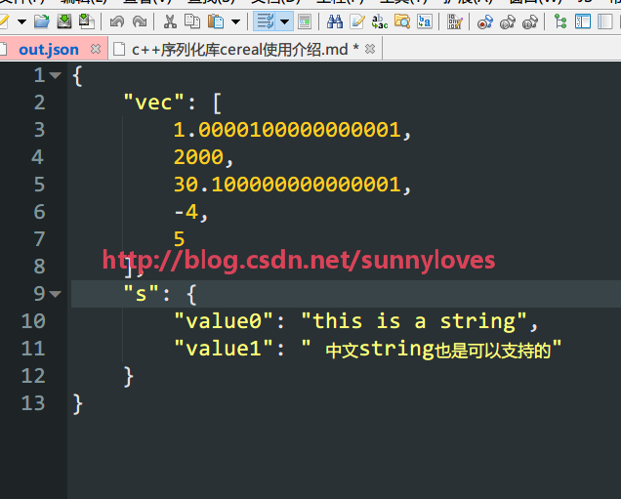Click the "value0" key

coord(225,321)
